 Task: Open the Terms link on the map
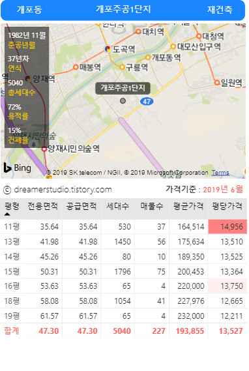220,173
